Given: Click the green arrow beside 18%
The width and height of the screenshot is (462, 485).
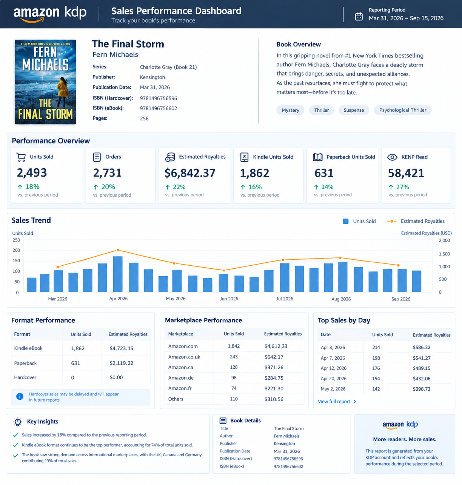Looking at the screenshot, I should coord(20,187).
